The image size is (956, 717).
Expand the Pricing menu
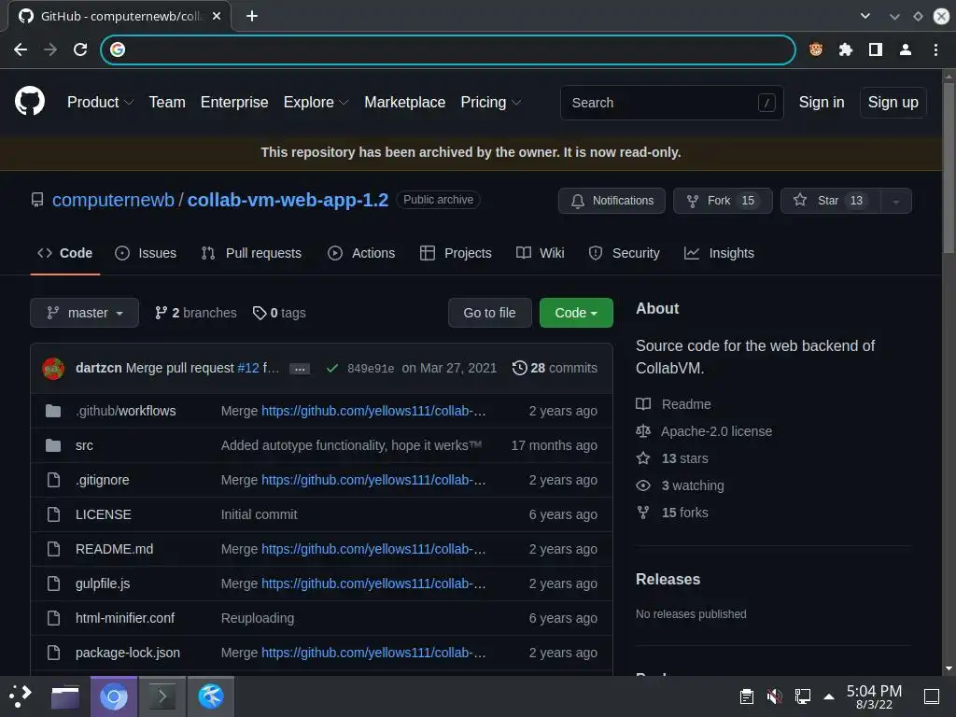pos(491,103)
